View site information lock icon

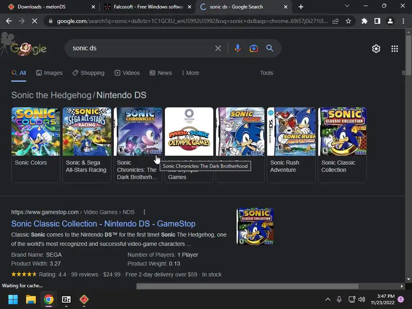pos(50,21)
